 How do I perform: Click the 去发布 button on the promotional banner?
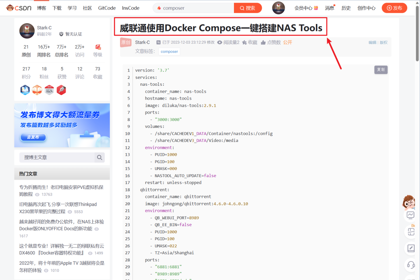coord(33,137)
